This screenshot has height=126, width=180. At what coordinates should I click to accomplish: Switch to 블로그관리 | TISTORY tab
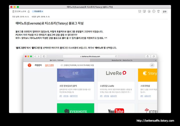click(x=56, y=60)
